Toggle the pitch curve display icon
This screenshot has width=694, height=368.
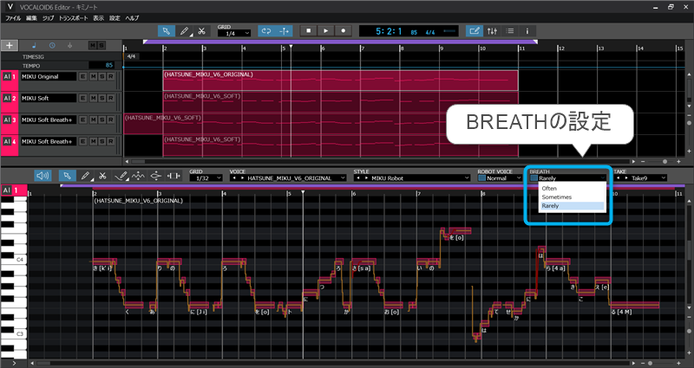click(138, 176)
